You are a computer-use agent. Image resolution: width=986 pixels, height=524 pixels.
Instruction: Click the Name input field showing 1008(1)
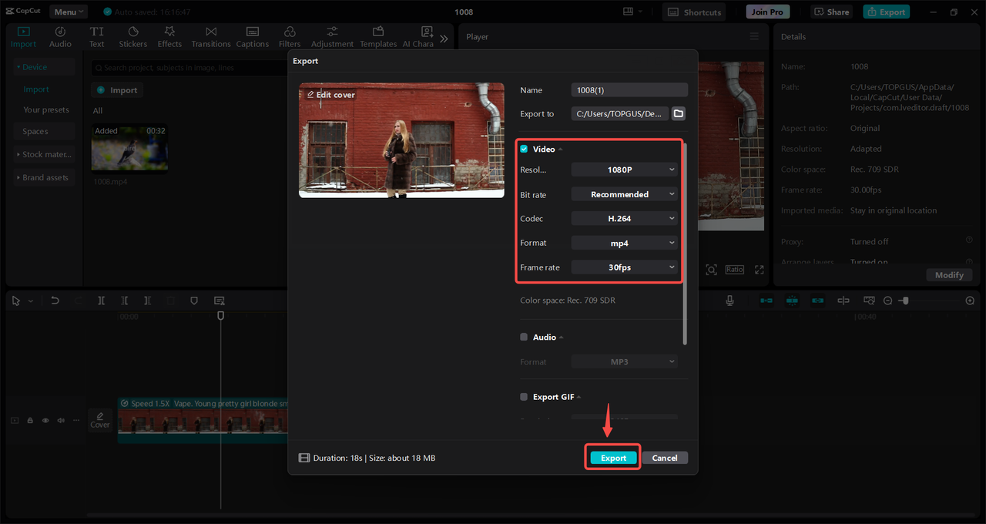629,90
